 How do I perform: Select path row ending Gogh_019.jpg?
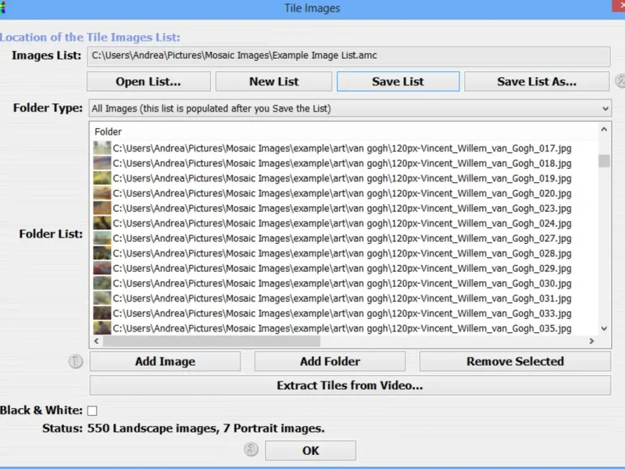tap(342, 178)
